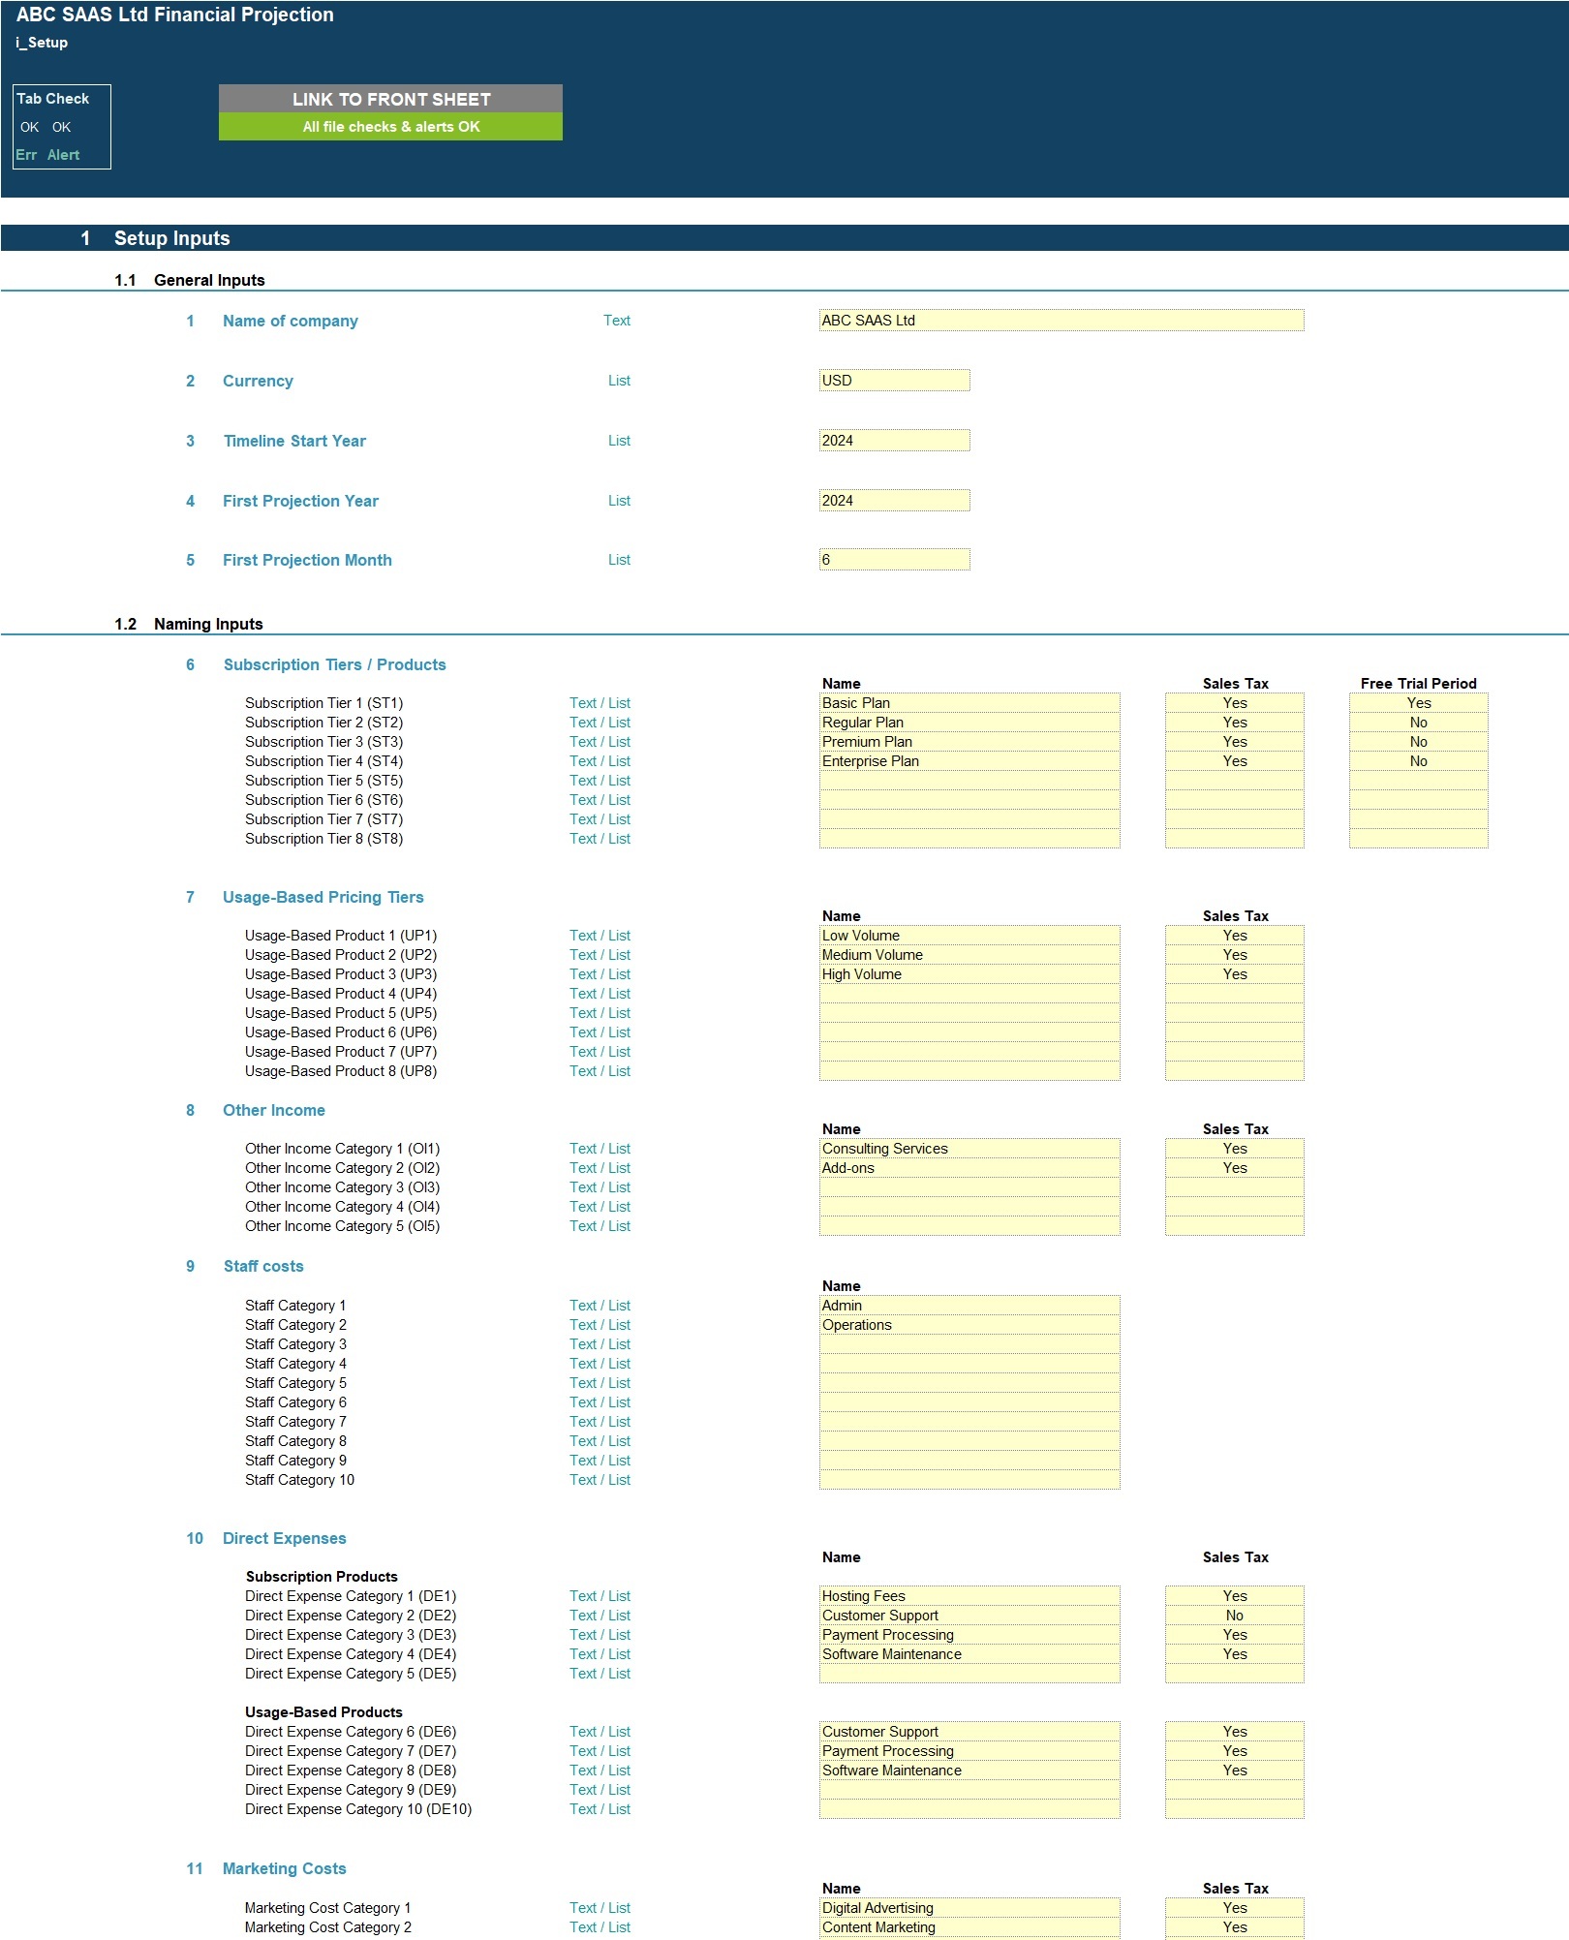Select the Basic Plan name cell
1569x1940 pixels.
969,703
